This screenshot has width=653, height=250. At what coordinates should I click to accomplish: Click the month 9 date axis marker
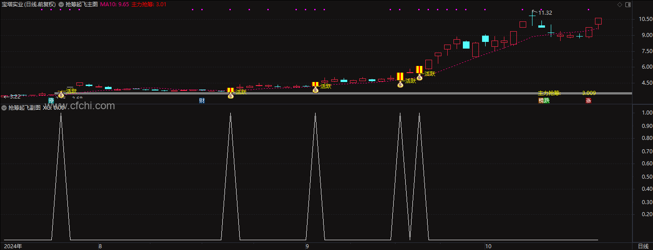point(307,246)
